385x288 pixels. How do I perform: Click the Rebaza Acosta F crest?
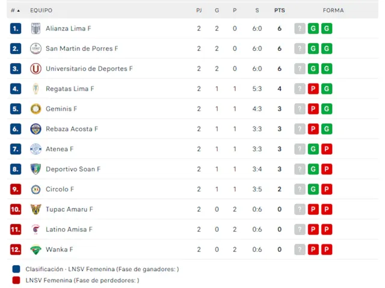[35, 129]
